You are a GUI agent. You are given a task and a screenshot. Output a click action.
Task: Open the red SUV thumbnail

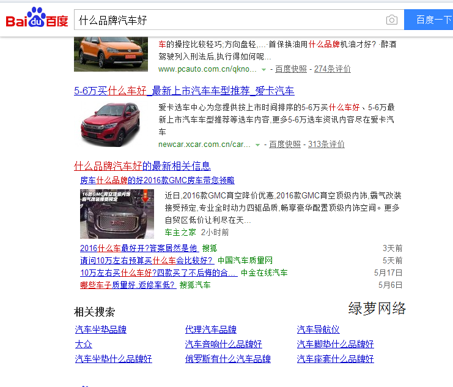(111, 124)
